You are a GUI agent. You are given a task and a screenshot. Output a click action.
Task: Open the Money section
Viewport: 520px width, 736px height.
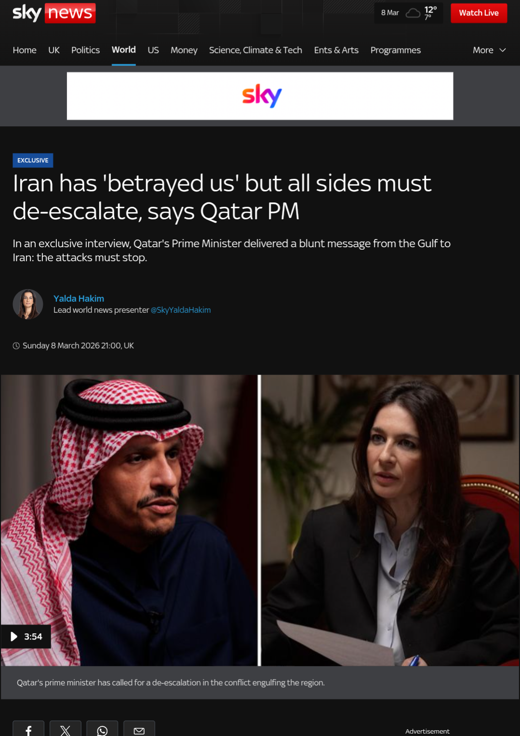184,50
